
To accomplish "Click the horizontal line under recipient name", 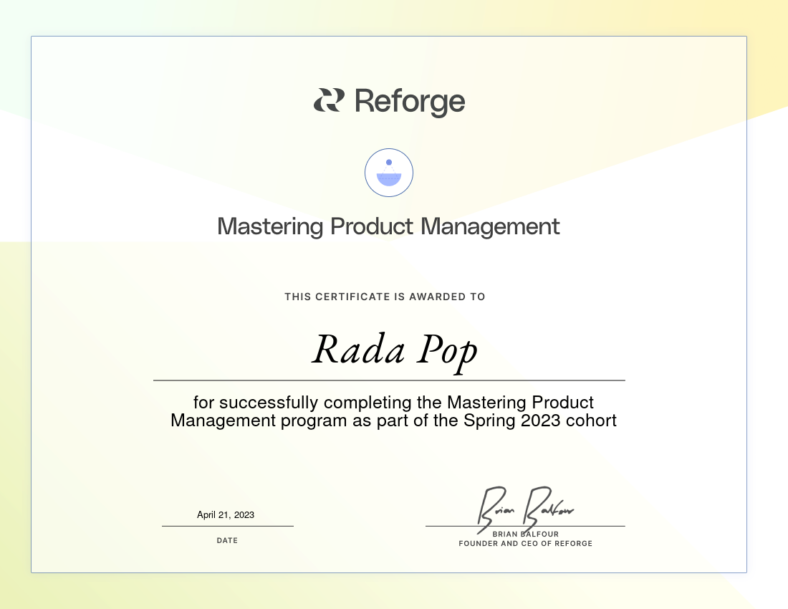I will [389, 380].
